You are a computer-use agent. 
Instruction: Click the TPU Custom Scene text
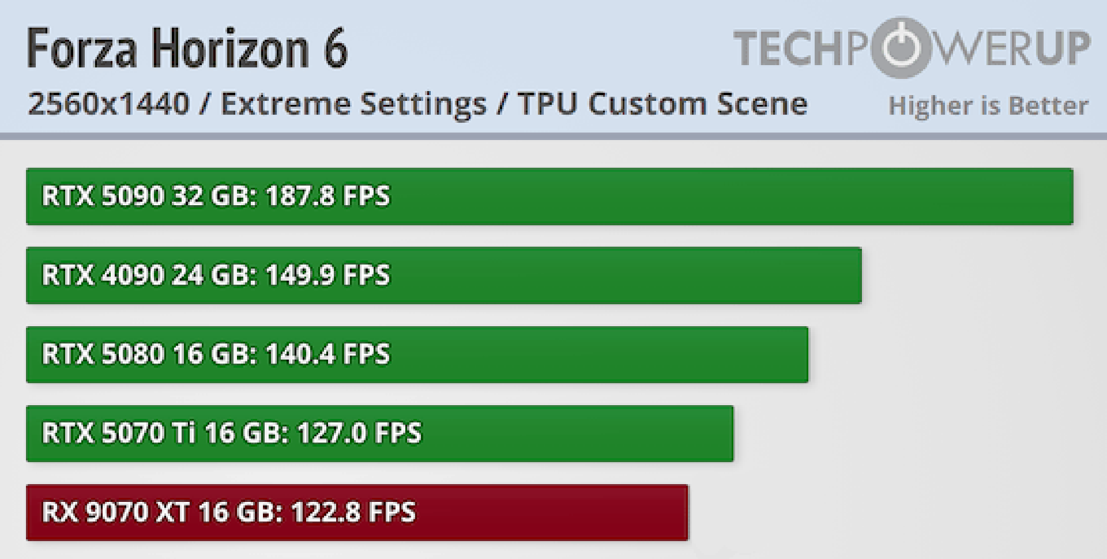click(662, 104)
